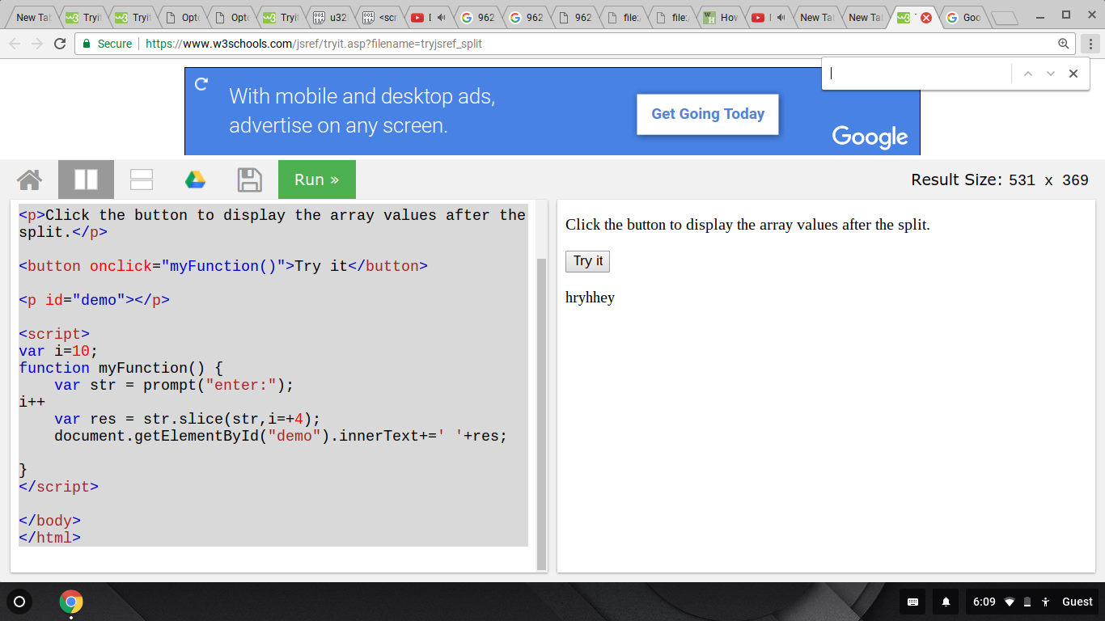Open the Chrome three-dot menu

pos(1090,44)
